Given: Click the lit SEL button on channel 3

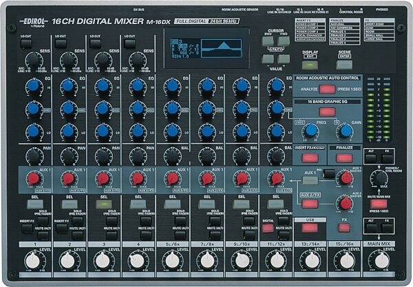Looking at the screenshot, I should click(x=104, y=204).
